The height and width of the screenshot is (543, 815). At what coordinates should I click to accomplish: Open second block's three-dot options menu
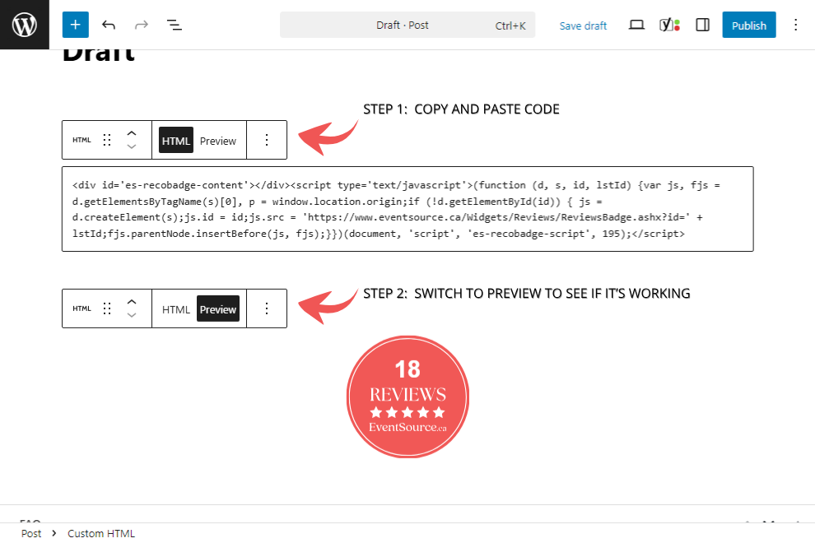pos(267,309)
